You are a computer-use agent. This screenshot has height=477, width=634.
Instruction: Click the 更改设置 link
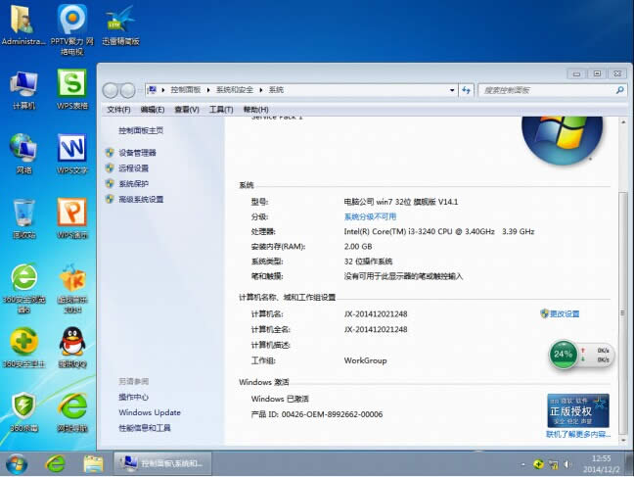point(565,313)
